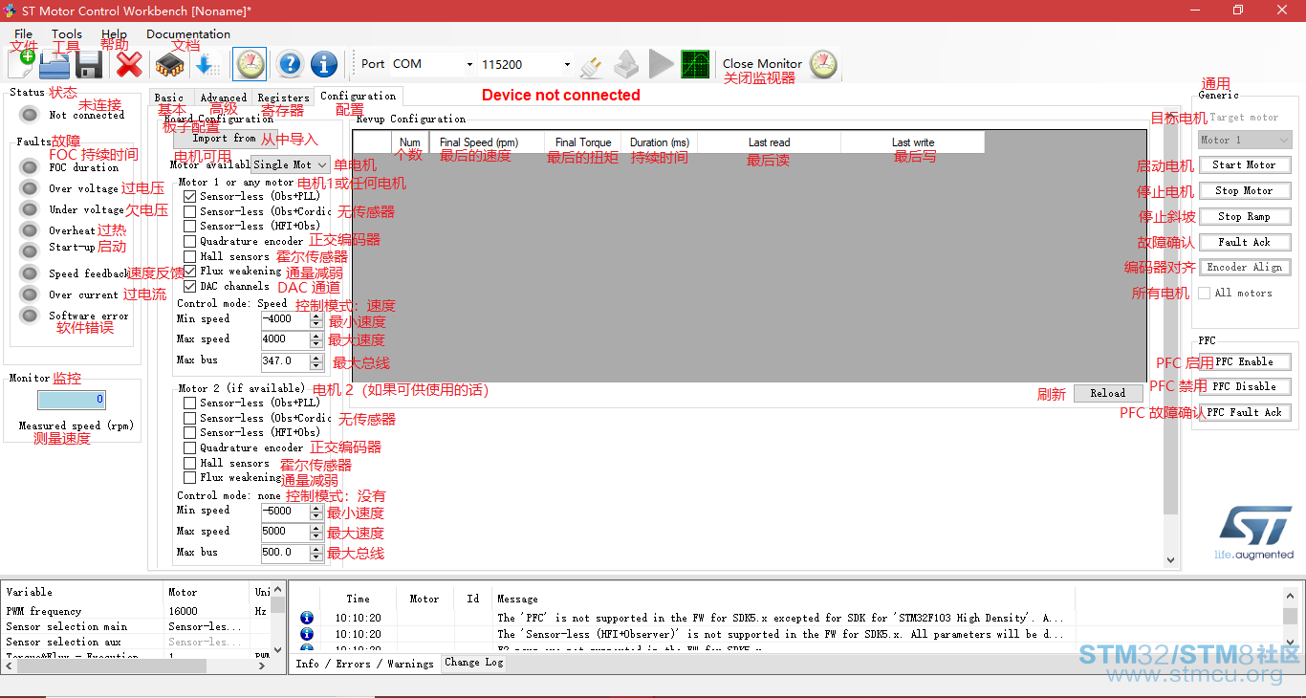Click the info icon on the HFI+Observer log row
The width and height of the screenshot is (1306, 698).
coord(307,634)
